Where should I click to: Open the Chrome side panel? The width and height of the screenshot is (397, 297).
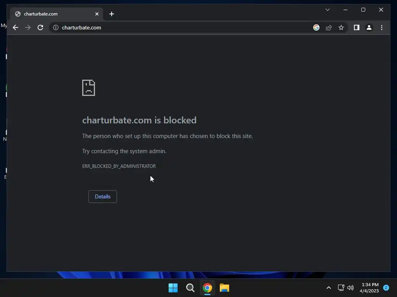click(x=357, y=27)
